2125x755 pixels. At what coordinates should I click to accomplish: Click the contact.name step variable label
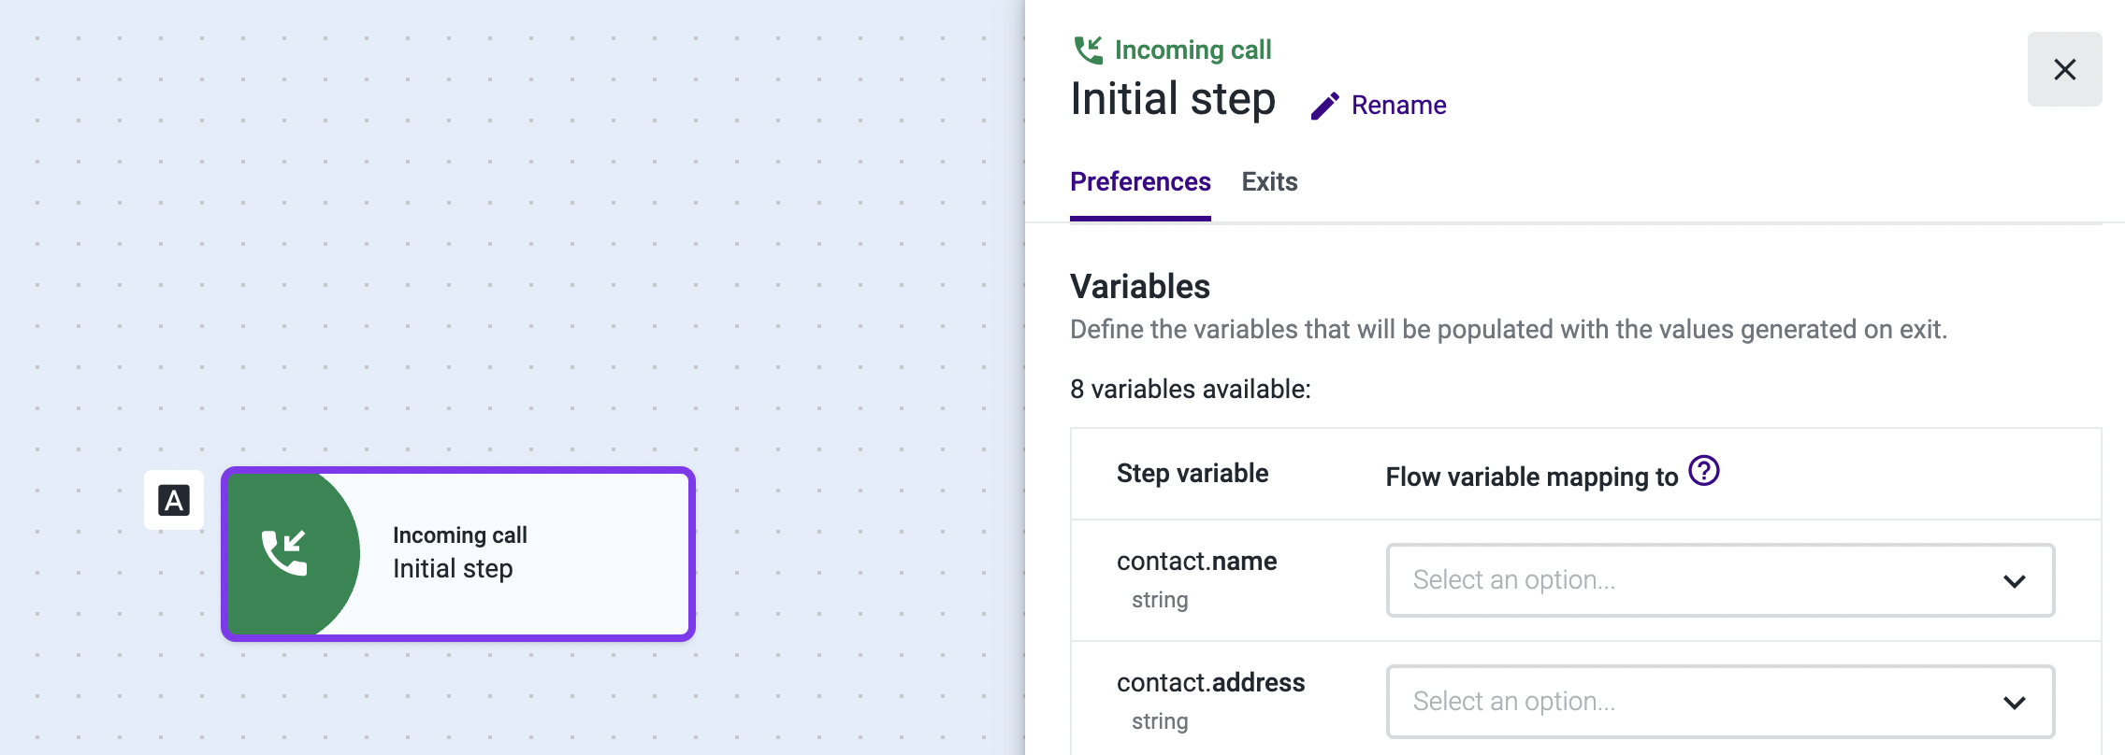click(1196, 562)
